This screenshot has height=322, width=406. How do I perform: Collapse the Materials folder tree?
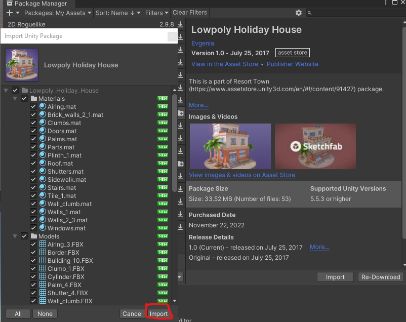pyautogui.click(x=15, y=98)
